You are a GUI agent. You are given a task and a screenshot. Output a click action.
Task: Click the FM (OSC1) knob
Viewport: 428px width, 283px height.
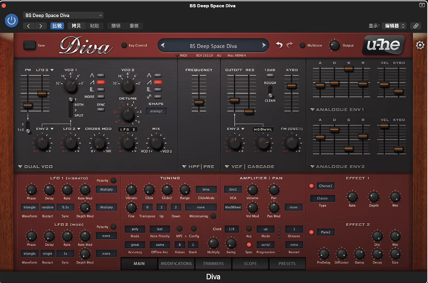(292, 143)
